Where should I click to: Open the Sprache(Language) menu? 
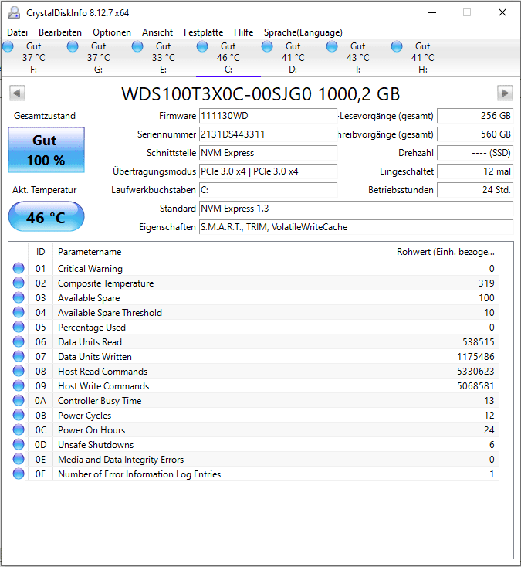pos(303,32)
